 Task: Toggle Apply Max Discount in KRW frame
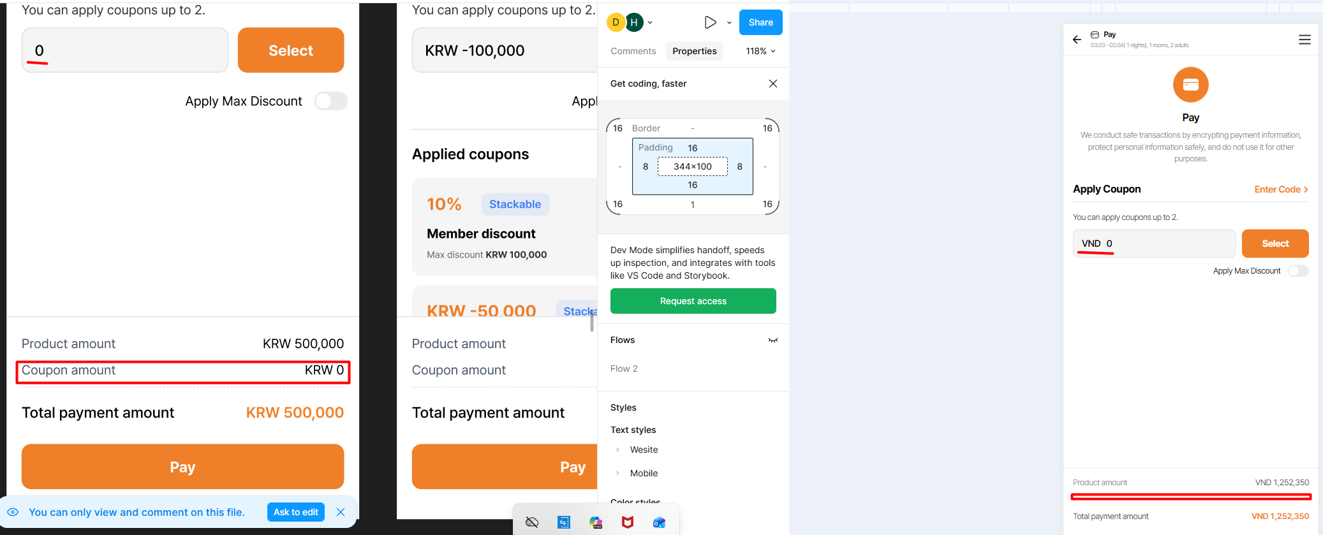[331, 101]
